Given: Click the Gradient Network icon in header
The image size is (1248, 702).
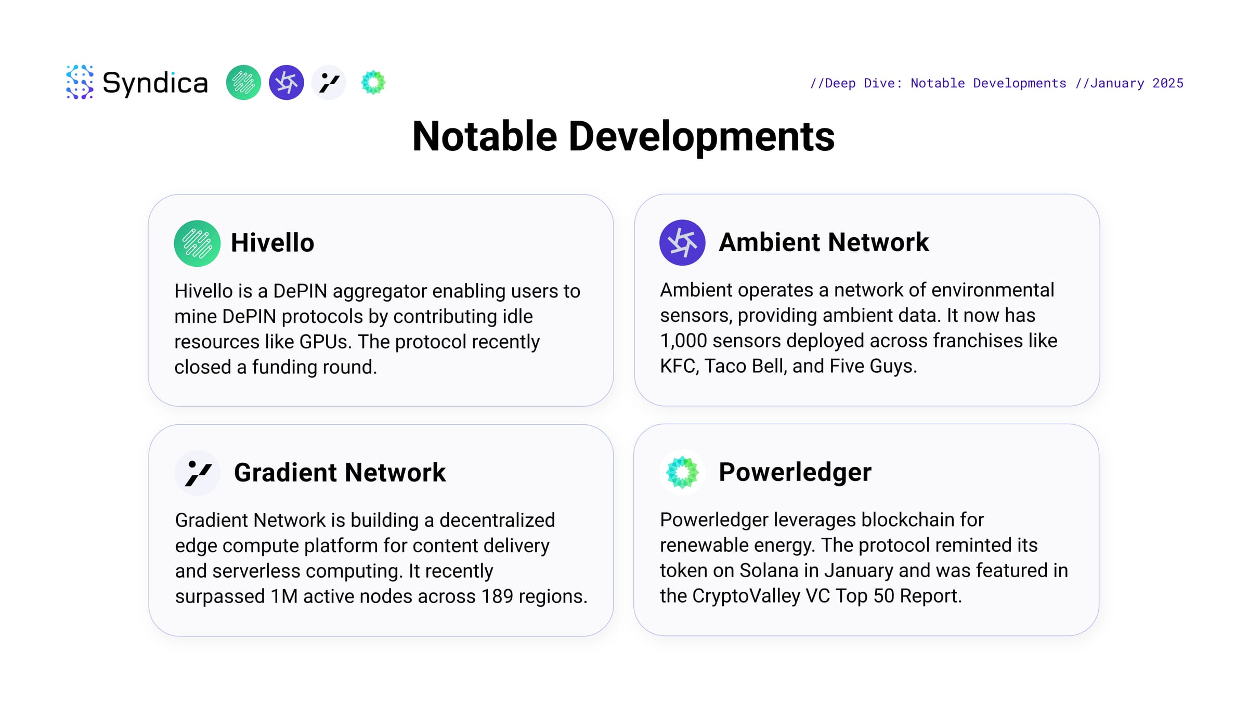Looking at the screenshot, I should coord(329,82).
